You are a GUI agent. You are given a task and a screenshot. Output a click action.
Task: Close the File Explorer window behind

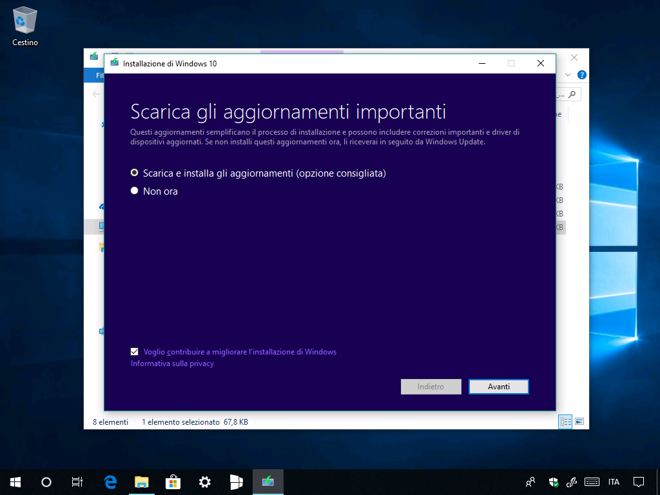pyautogui.click(x=574, y=57)
